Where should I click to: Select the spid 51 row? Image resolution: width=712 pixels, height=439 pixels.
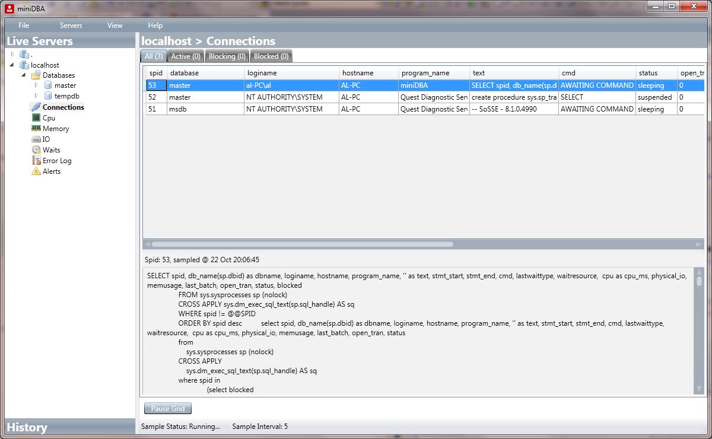coord(425,109)
